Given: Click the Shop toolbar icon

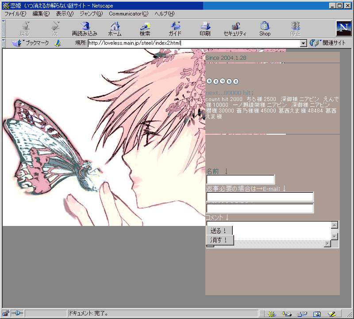Looking at the screenshot, I should tap(265, 29).
